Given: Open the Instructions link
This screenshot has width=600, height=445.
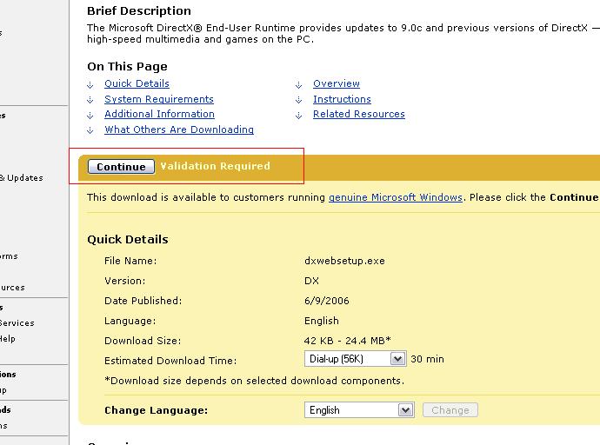Looking at the screenshot, I should [342, 99].
